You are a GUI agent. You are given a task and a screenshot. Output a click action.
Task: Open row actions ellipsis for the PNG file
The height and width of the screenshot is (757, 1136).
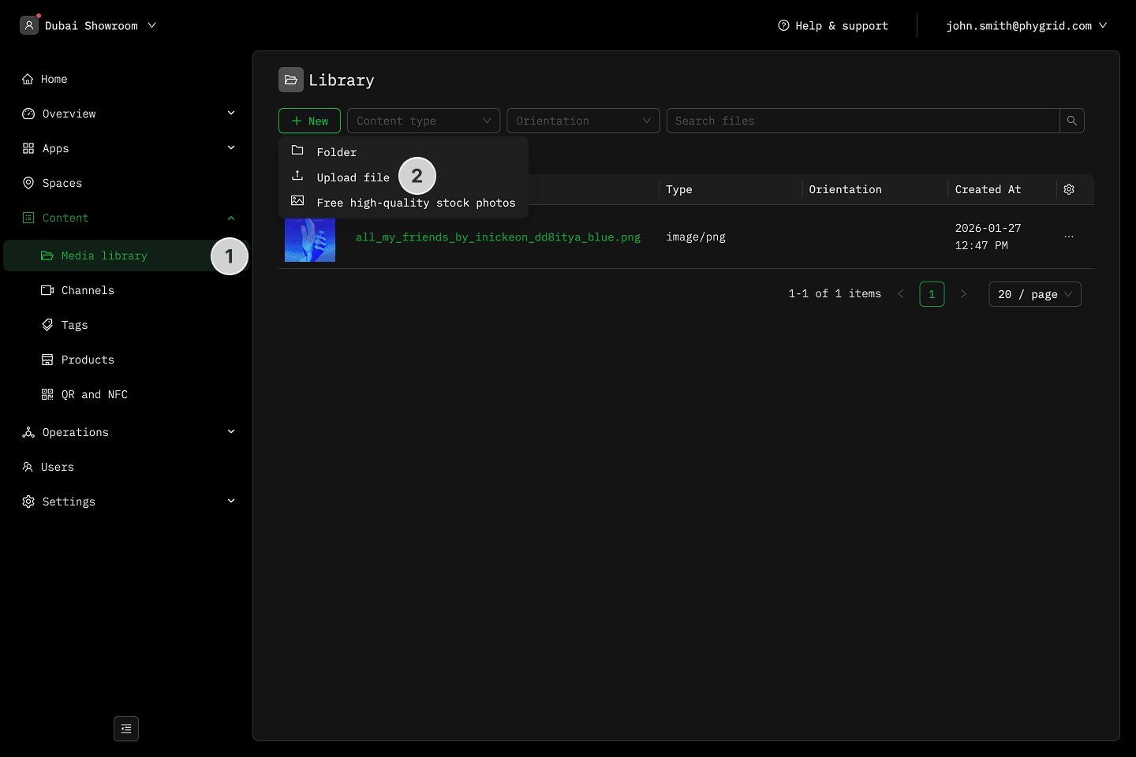[x=1069, y=237]
